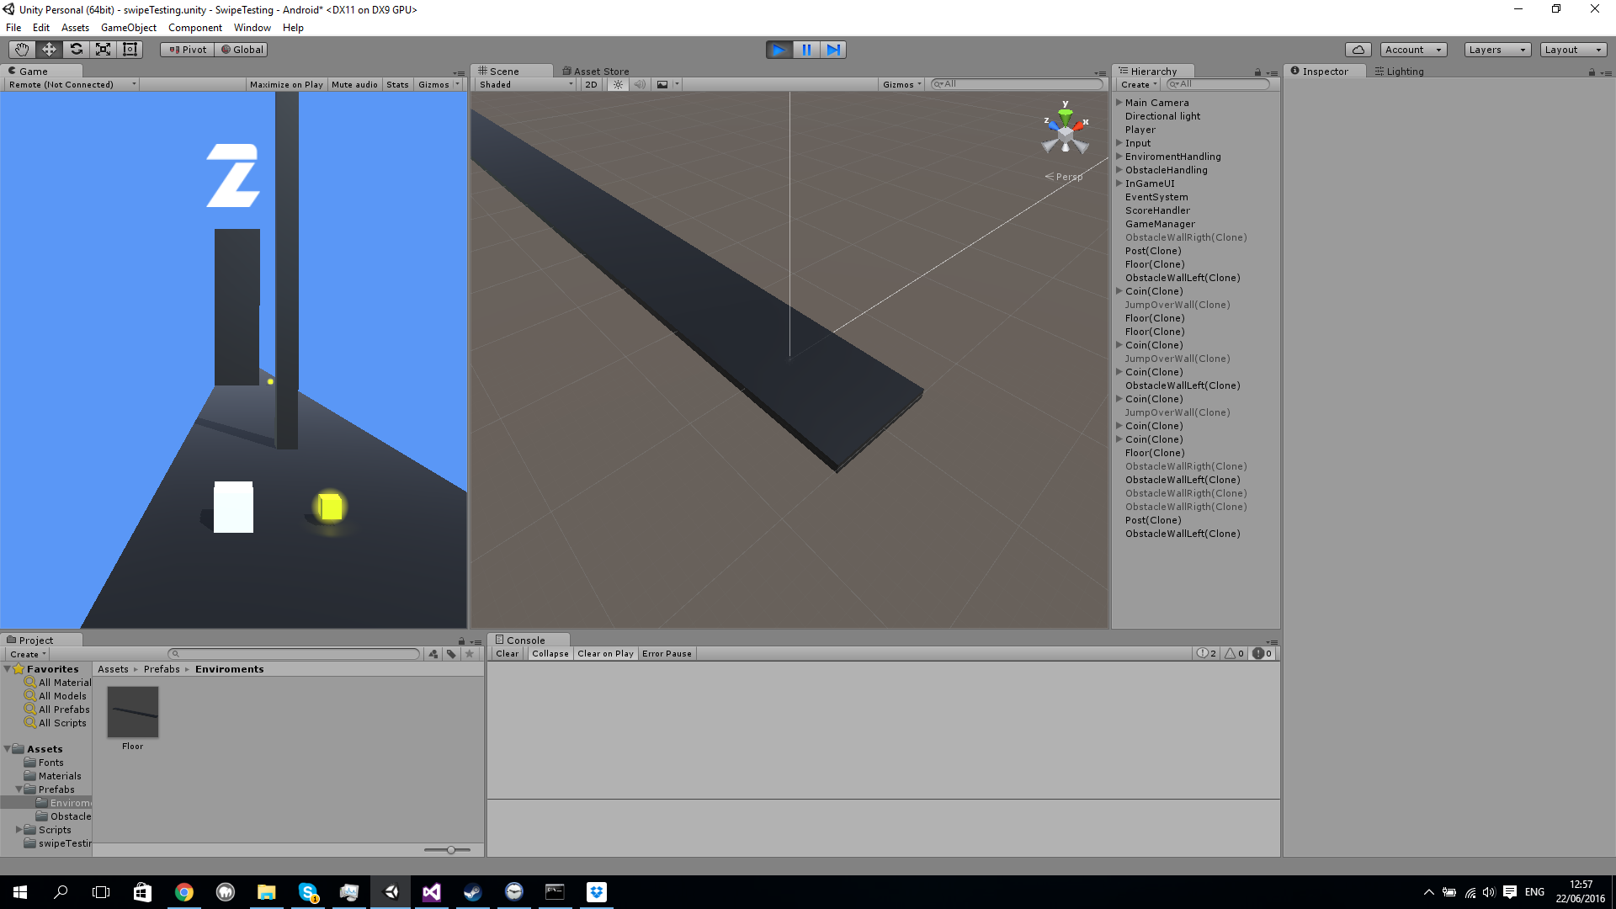Switch to the Lighting tab
Screen dimensions: 1616x909
point(1399,72)
